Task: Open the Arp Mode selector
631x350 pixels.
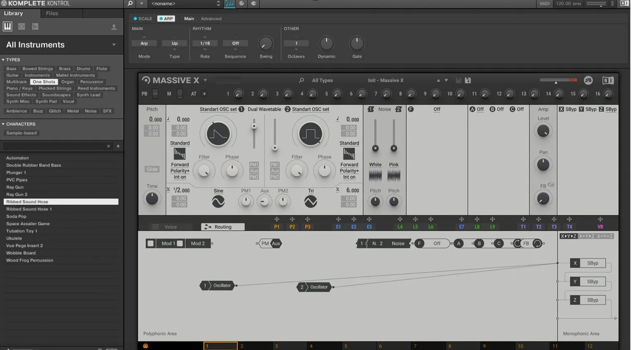Action: pos(144,43)
